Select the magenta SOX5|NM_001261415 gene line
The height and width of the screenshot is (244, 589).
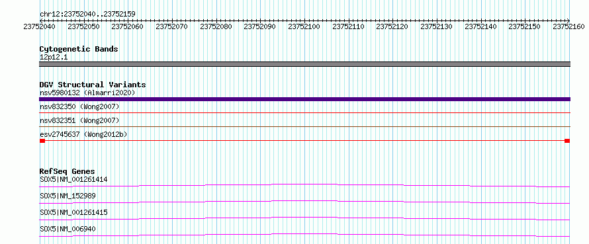tap(304, 218)
